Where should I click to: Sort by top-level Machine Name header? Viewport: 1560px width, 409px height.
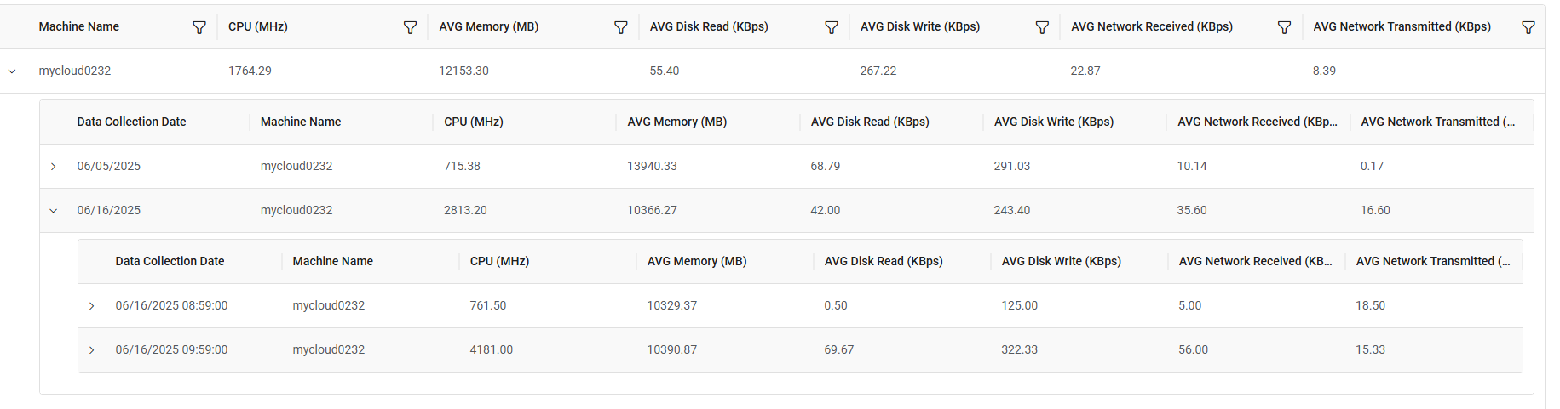79,27
